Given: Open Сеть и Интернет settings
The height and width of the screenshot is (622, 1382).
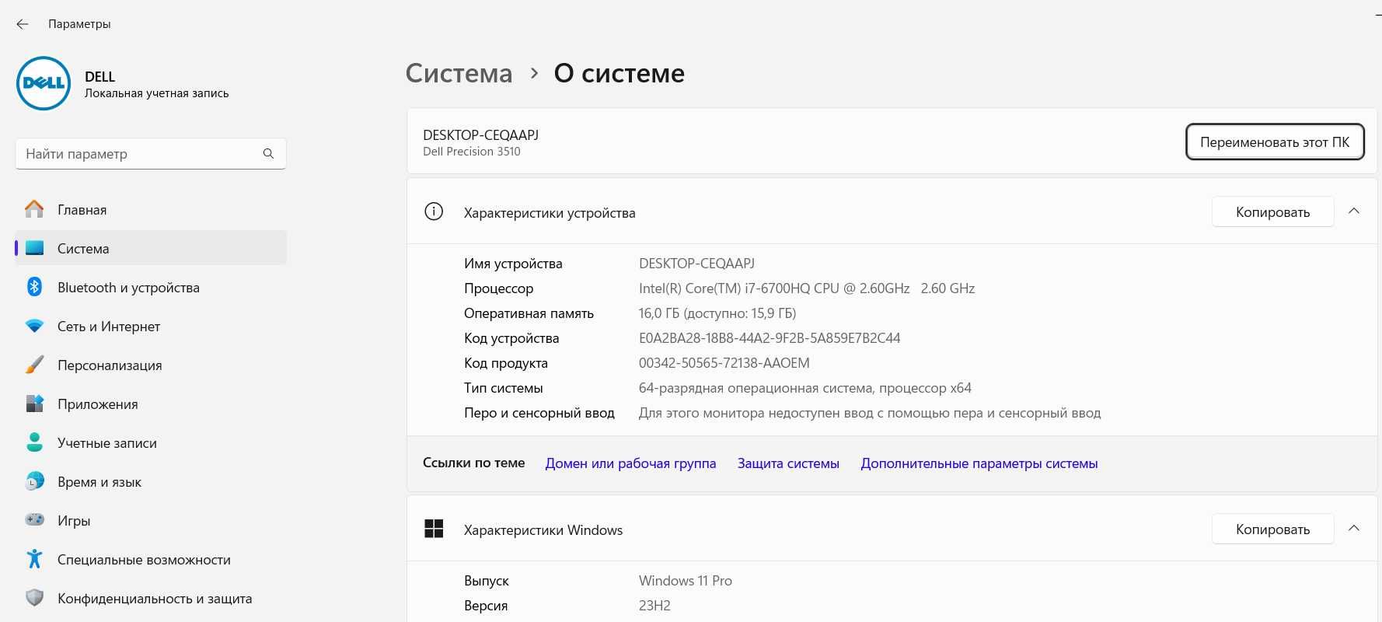Looking at the screenshot, I should point(151,326).
